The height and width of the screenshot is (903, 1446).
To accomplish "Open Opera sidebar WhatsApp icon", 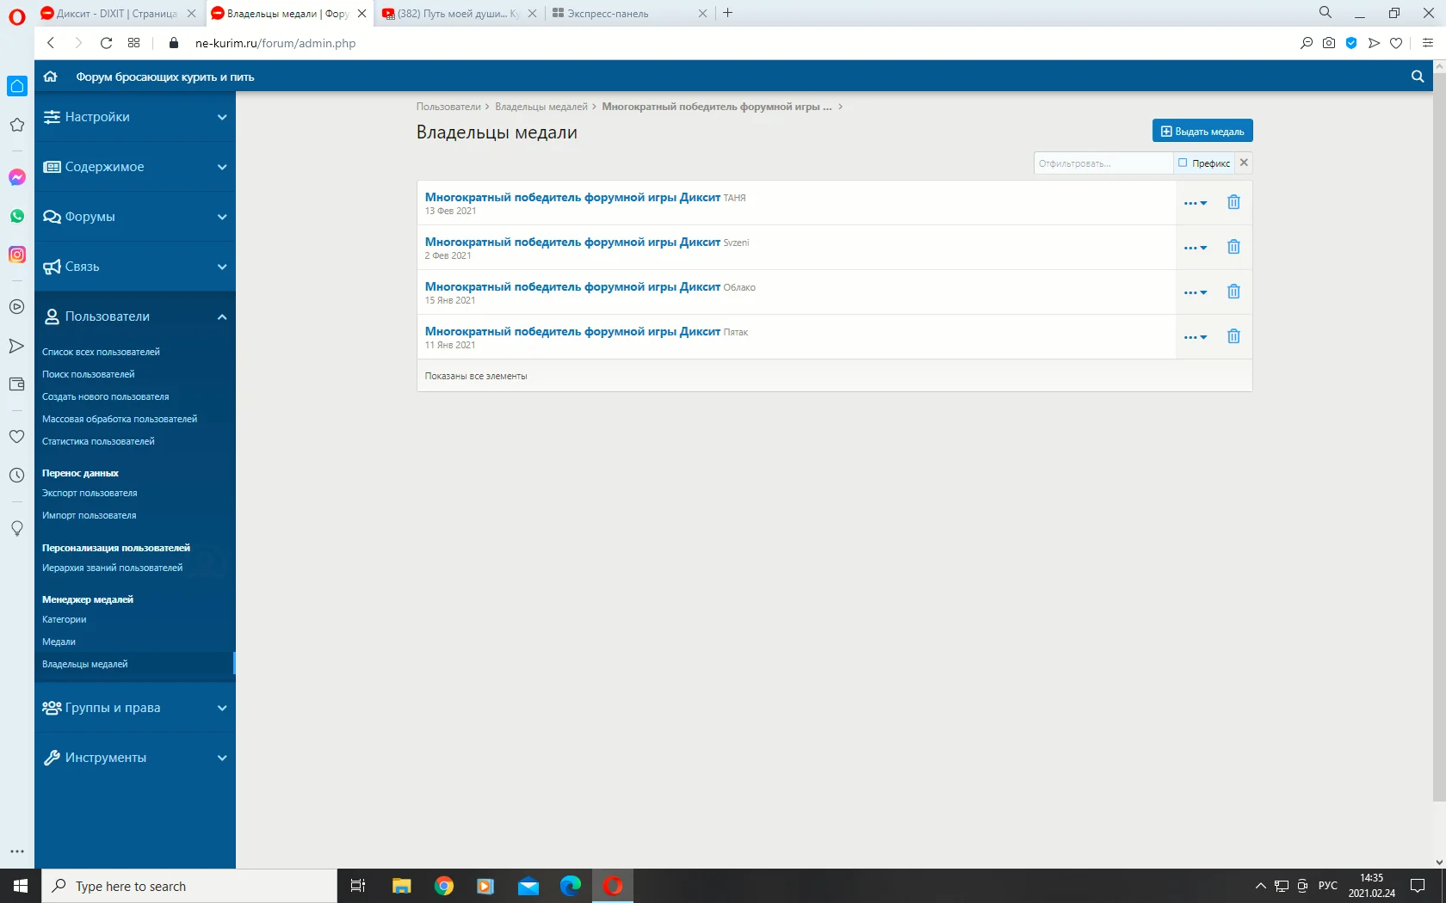I will (17, 216).
